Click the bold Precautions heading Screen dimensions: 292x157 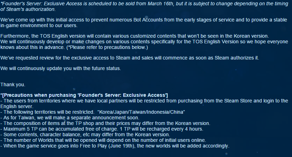[84, 95]
